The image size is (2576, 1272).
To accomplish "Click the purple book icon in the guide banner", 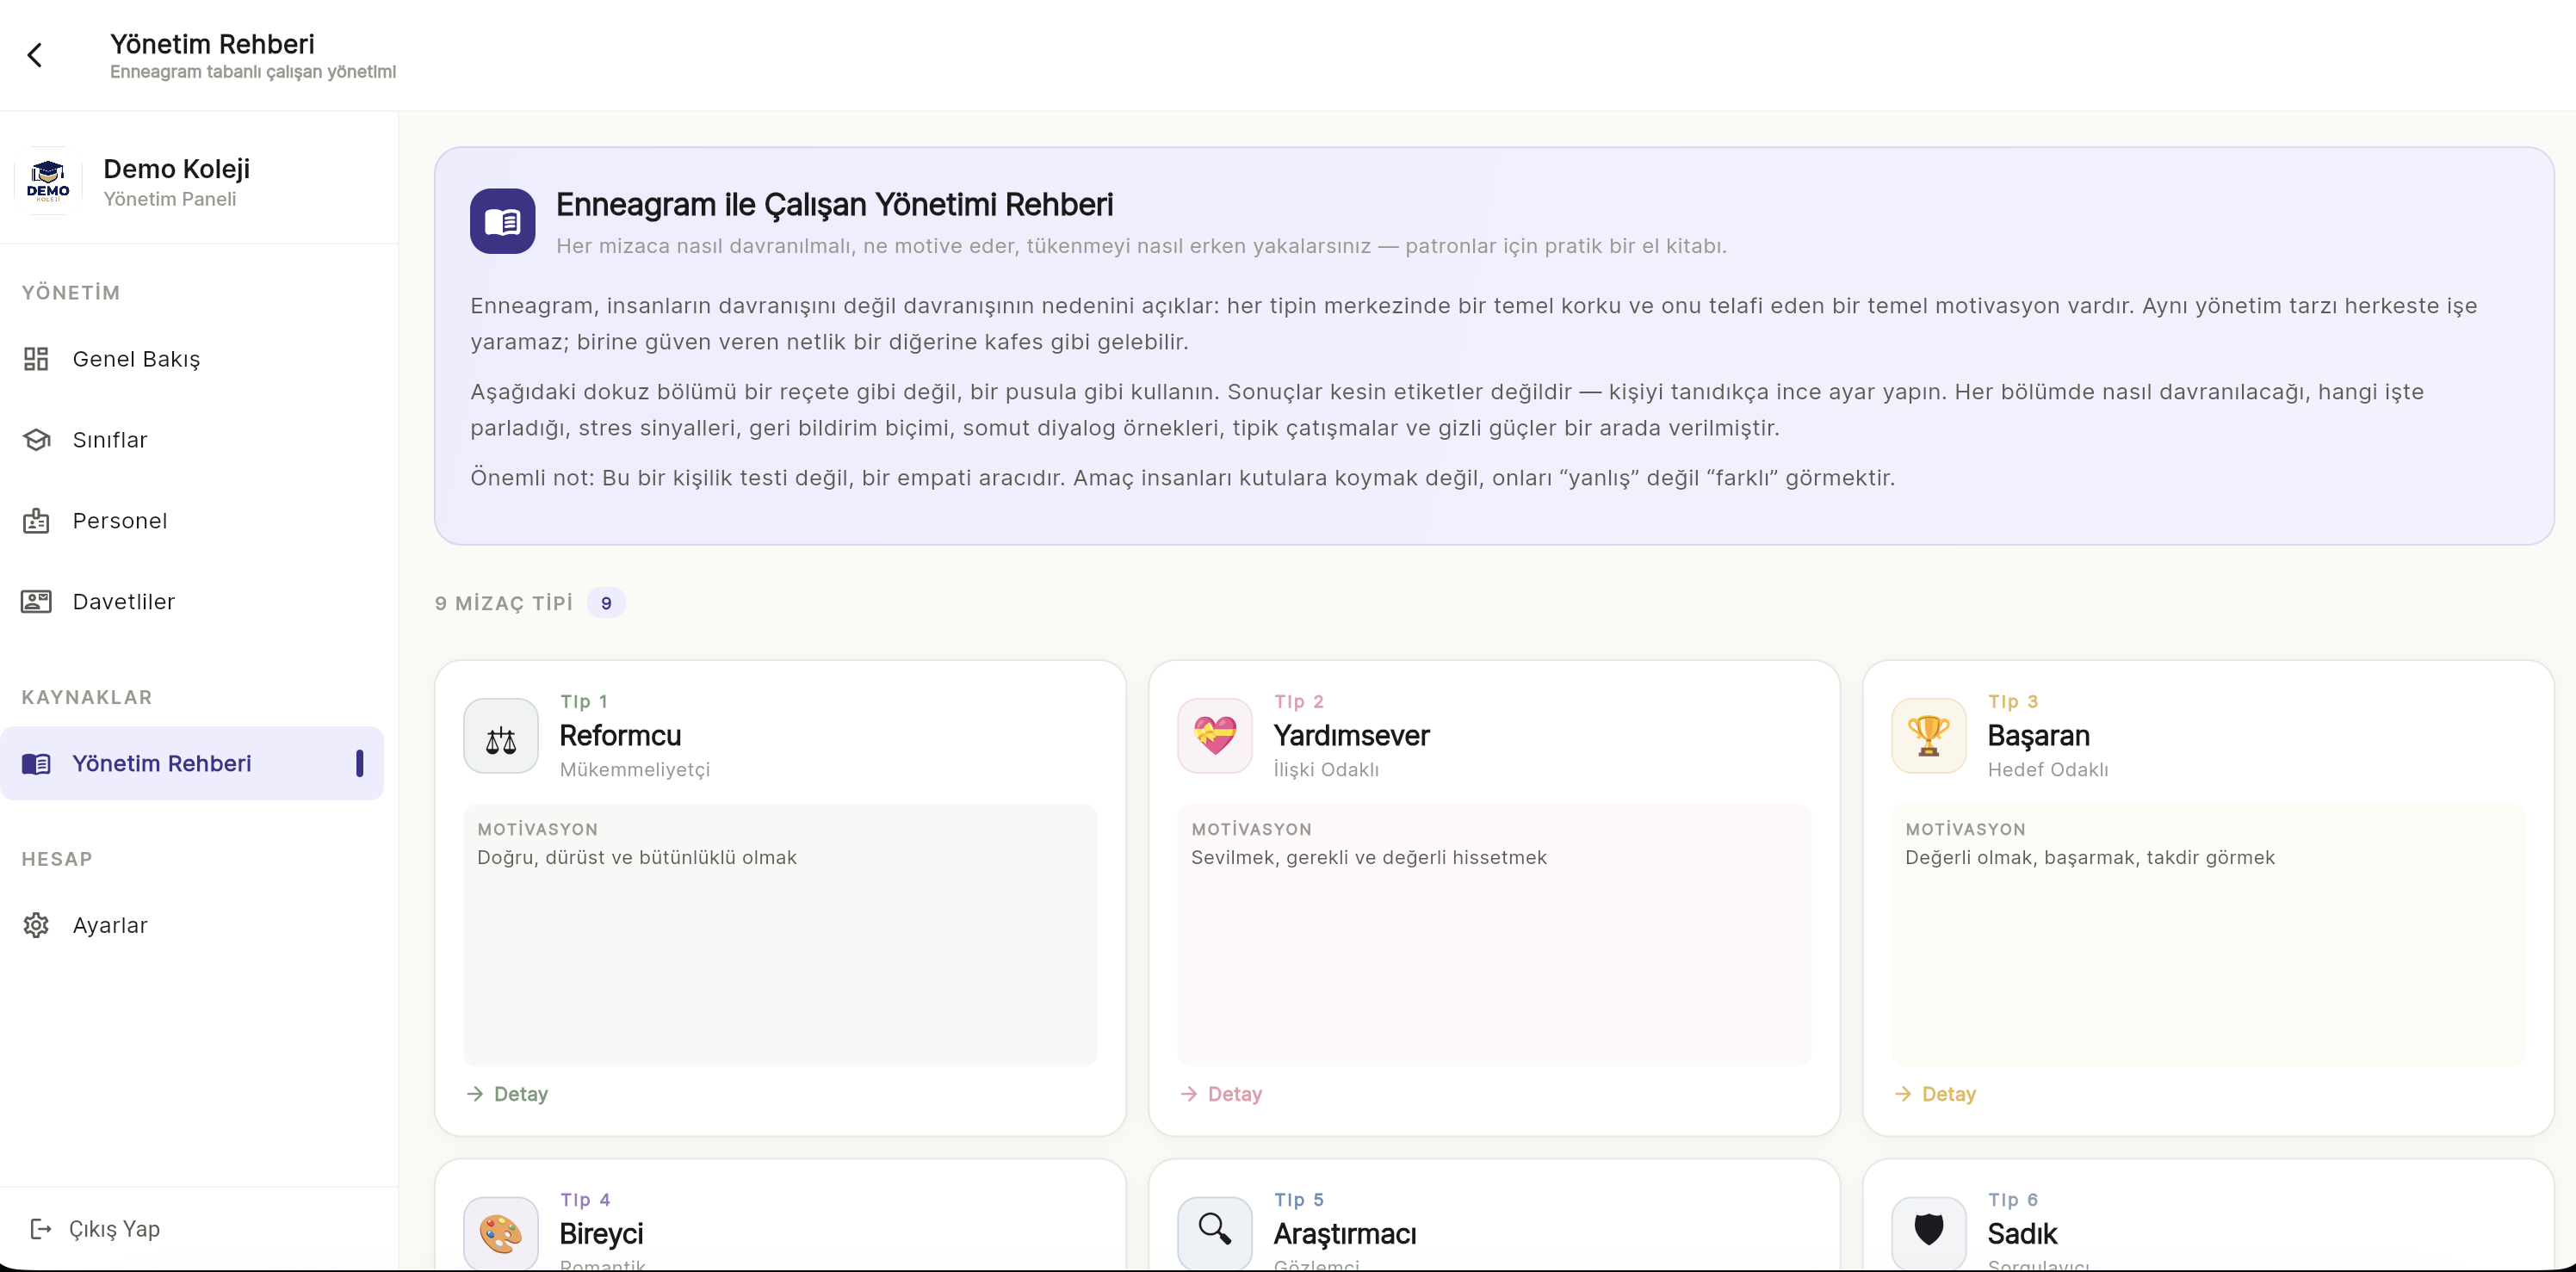I will (502, 221).
